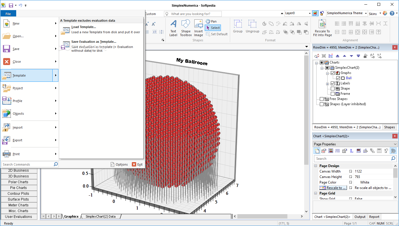Screen dimensions: 399x226
Task: Collapse the Page Design section
Action: pyautogui.click(x=315, y=166)
